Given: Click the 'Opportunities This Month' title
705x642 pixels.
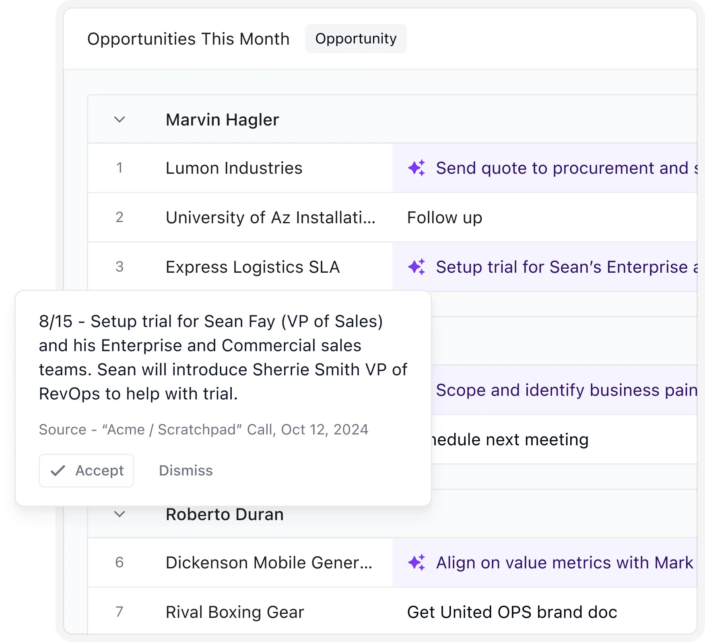Looking at the screenshot, I should (188, 39).
